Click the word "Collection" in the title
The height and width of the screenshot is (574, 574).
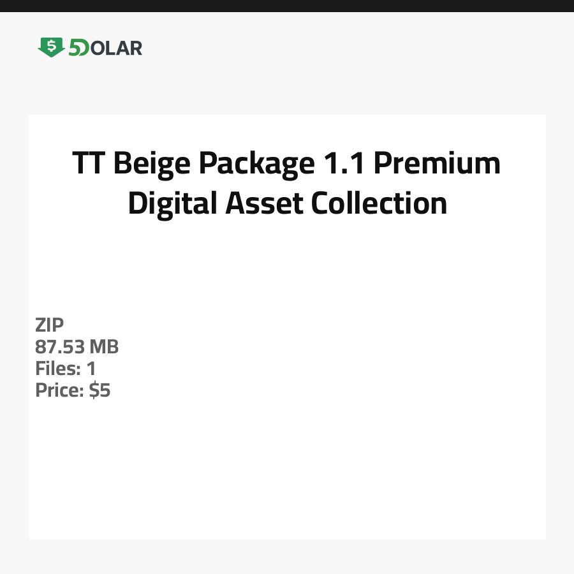tap(379, 204)
